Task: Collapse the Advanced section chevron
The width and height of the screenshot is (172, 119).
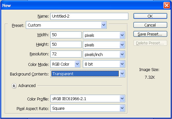Action: pos(14,86)
